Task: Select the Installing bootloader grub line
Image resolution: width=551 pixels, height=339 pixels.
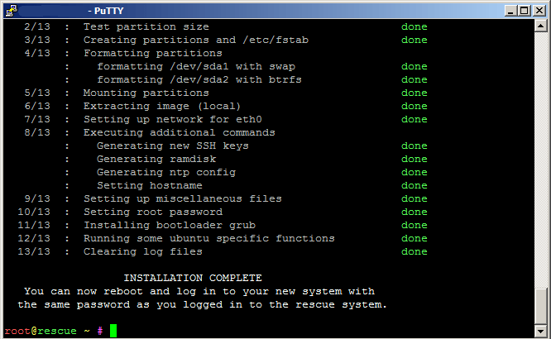Action: click(170, 225)
